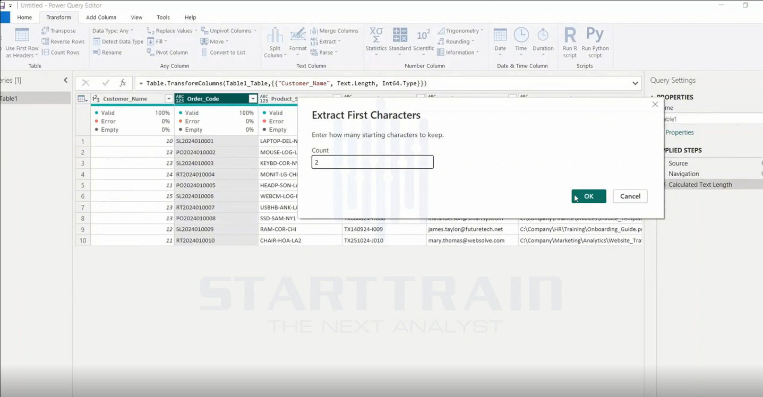
Task: Switch to the Add Column tab
Action: [x=101, y=18]
